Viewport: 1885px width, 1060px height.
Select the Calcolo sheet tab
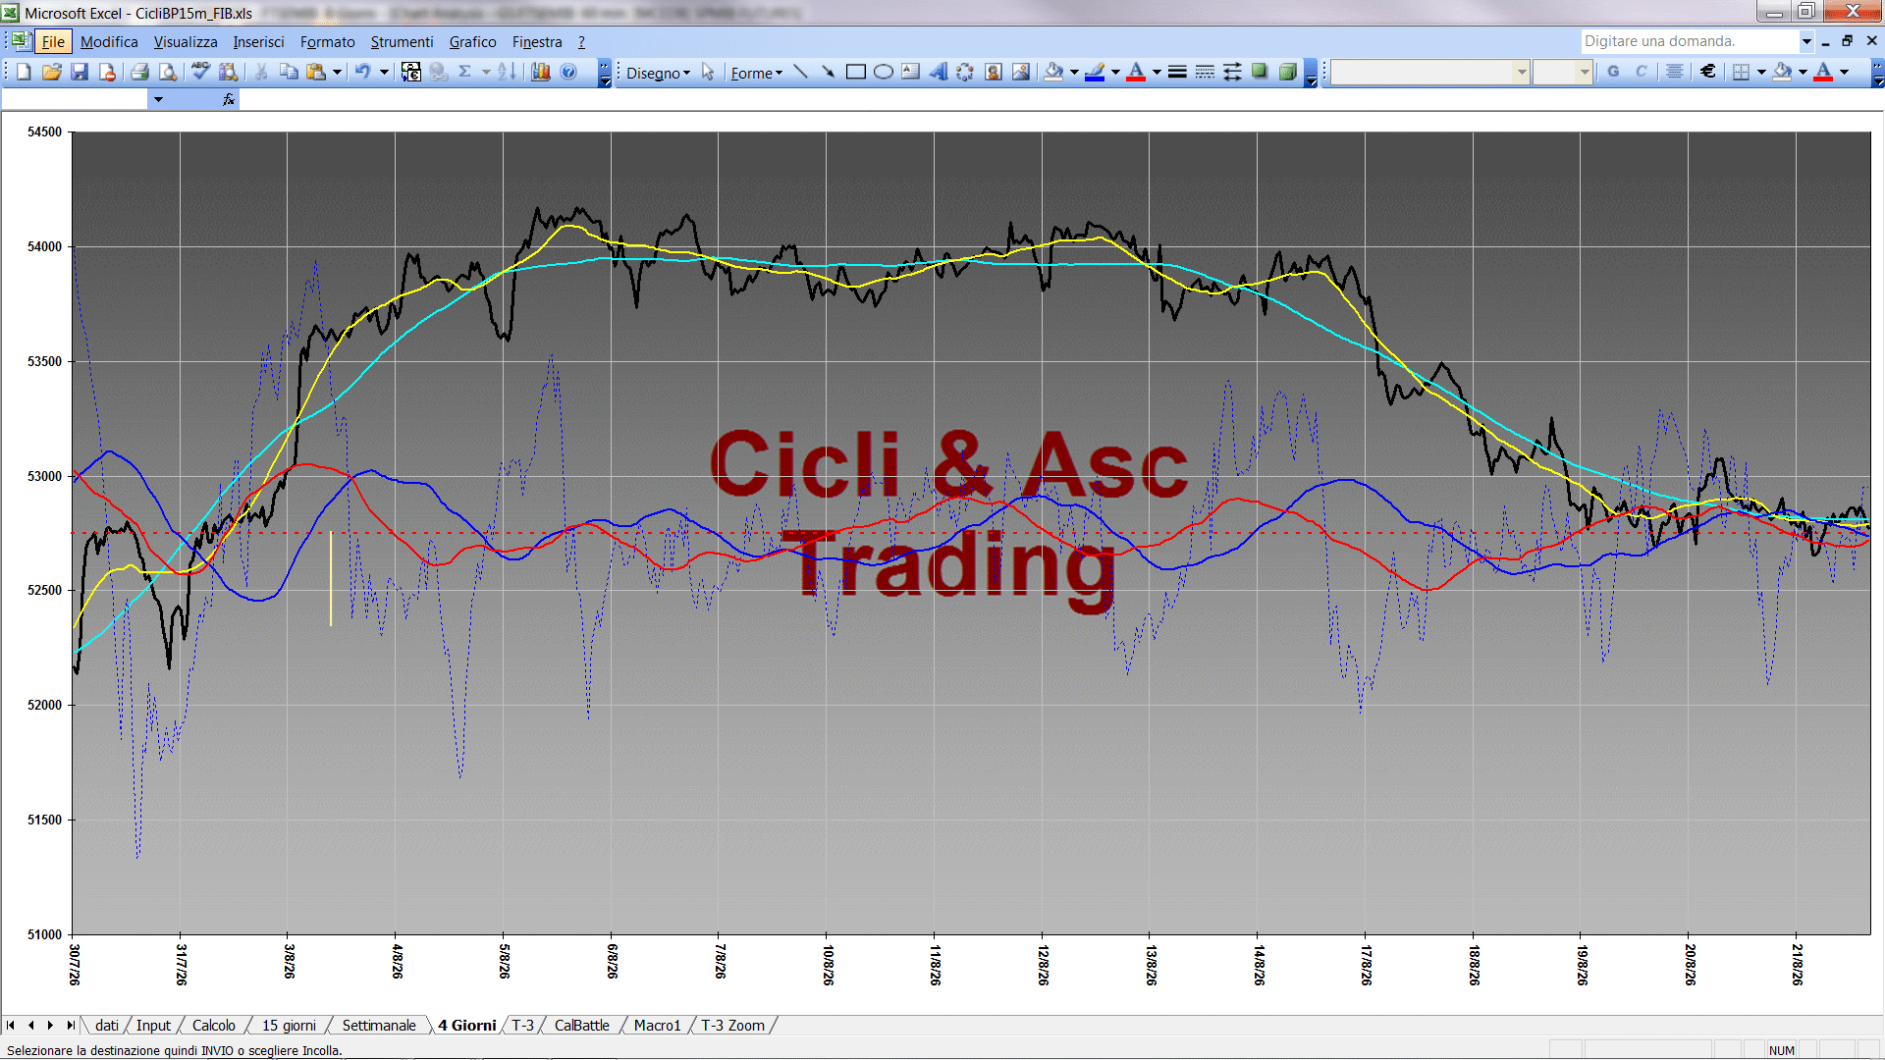[x=213, y=1025]
